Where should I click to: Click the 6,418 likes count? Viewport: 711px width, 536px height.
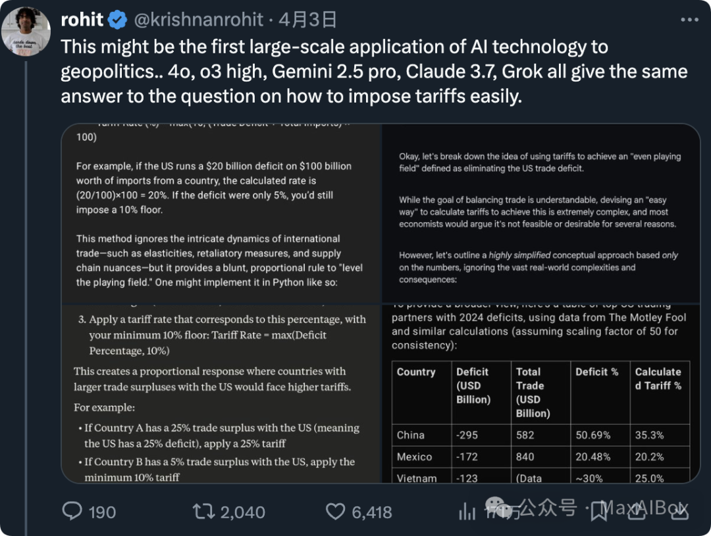coord(372,512)
